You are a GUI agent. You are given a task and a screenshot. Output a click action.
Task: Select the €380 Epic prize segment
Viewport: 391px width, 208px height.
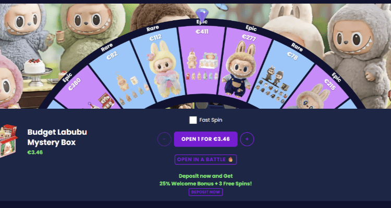click(x=87, y=92)
